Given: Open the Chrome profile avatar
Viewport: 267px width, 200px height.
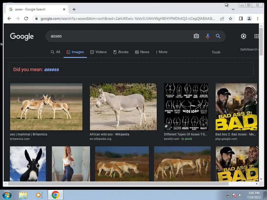Looking at the screenshot, I should click(249, 18).
